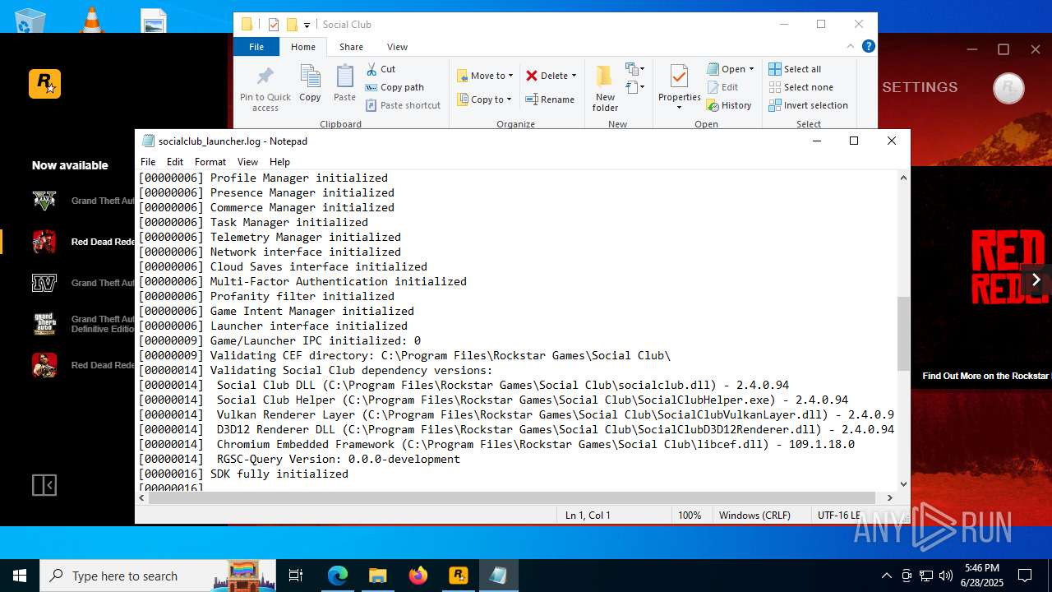
Task: Click Rename in Organize group
Action: coord(550,99)
